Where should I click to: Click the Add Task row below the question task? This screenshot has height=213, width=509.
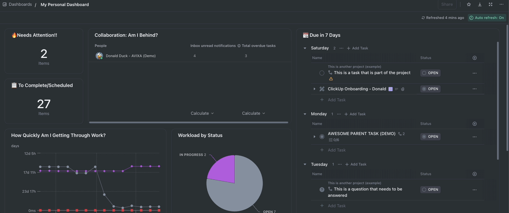[333, 206]
